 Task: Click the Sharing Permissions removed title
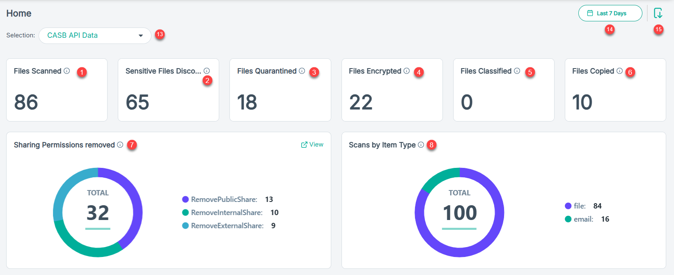pyautogui.click(x=64, y=145)
